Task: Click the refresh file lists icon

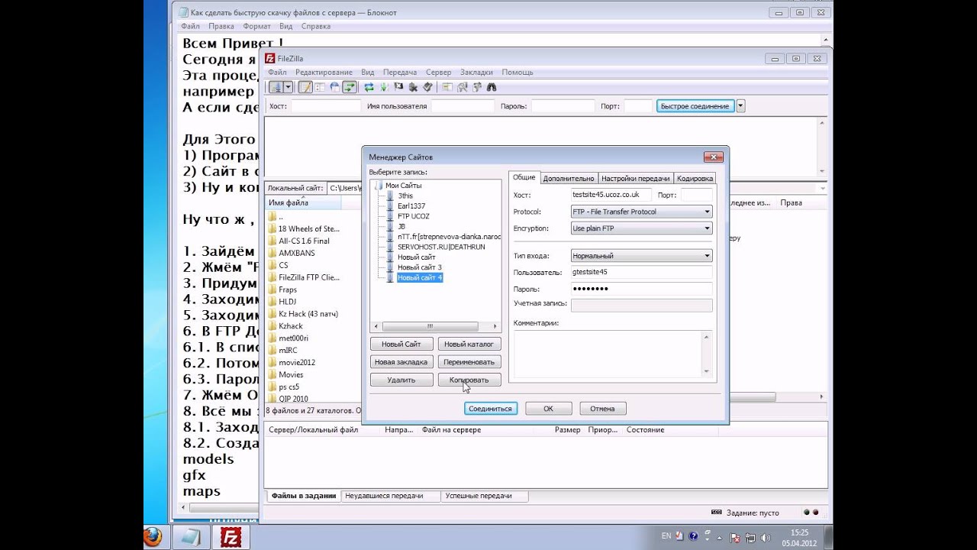Action: point(369,87)
